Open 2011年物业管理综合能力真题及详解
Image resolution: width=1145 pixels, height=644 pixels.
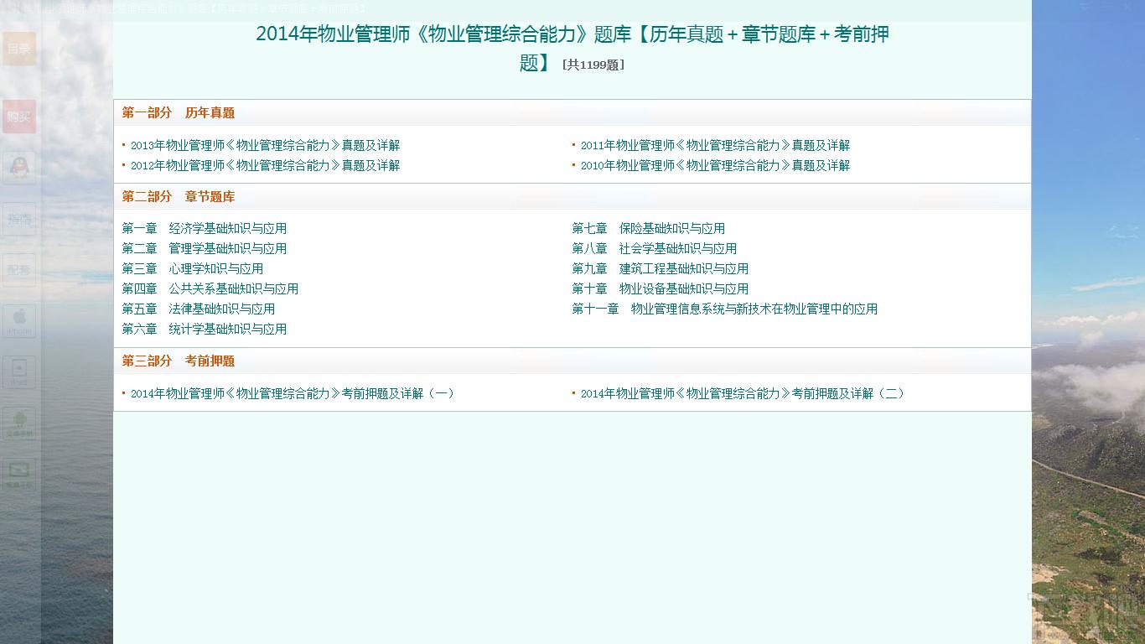715,144
